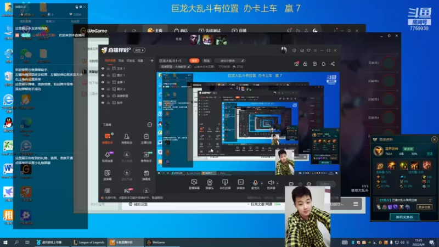Open the 读弹幕 tool icon

coord(107,175)
